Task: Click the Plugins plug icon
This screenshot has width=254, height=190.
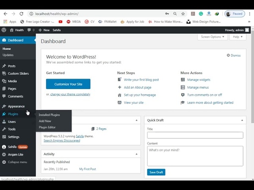Action: pyautogui.click(x=4, y=114)
